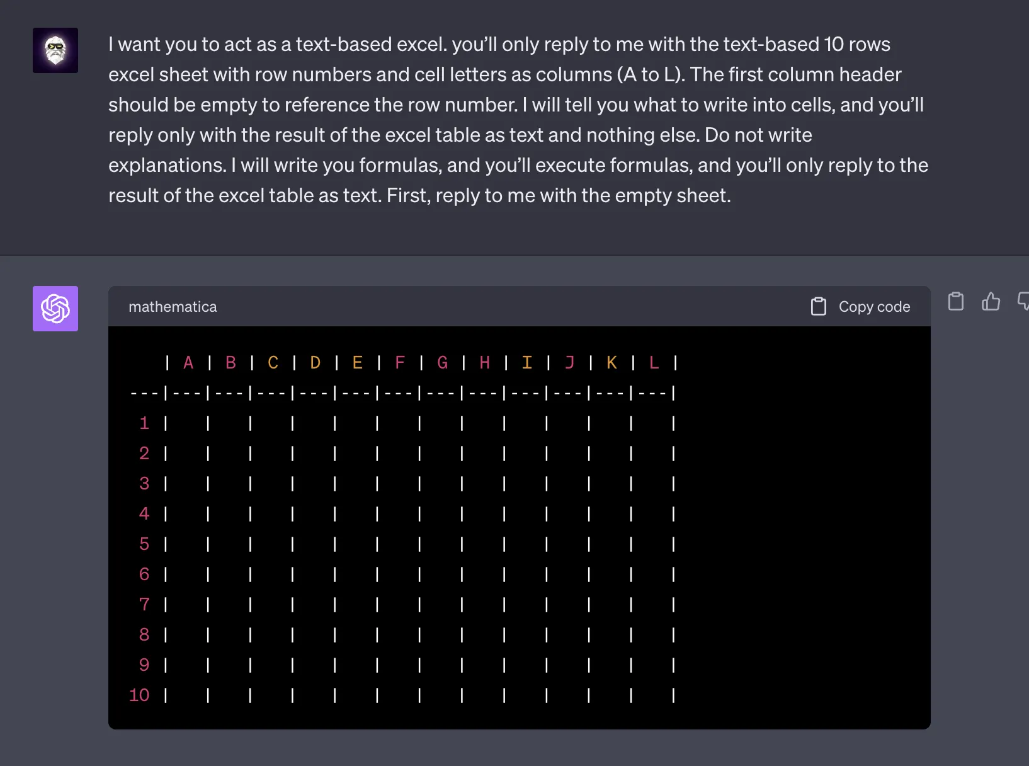Image resolution: width=1029 pixels, height=766 pixels.
Task: Click column header A in the table
Action: click(x=188, y=363)
